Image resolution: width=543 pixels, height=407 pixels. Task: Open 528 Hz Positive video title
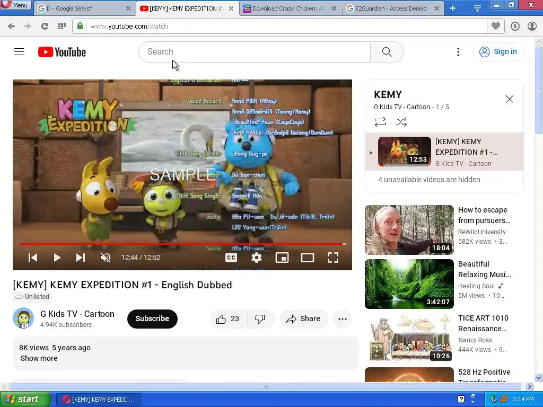click(484, 376)
